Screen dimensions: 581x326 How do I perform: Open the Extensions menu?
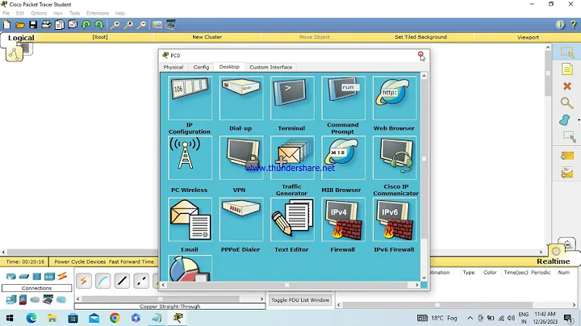pos(98,13)
